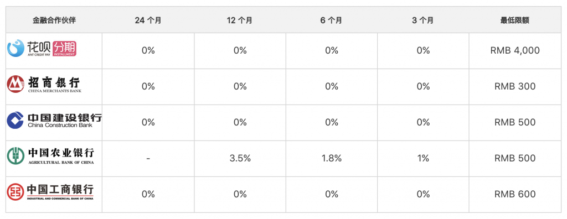
Task: Click the RMB 600 limit for ICBC
Action: click(515, 194)
